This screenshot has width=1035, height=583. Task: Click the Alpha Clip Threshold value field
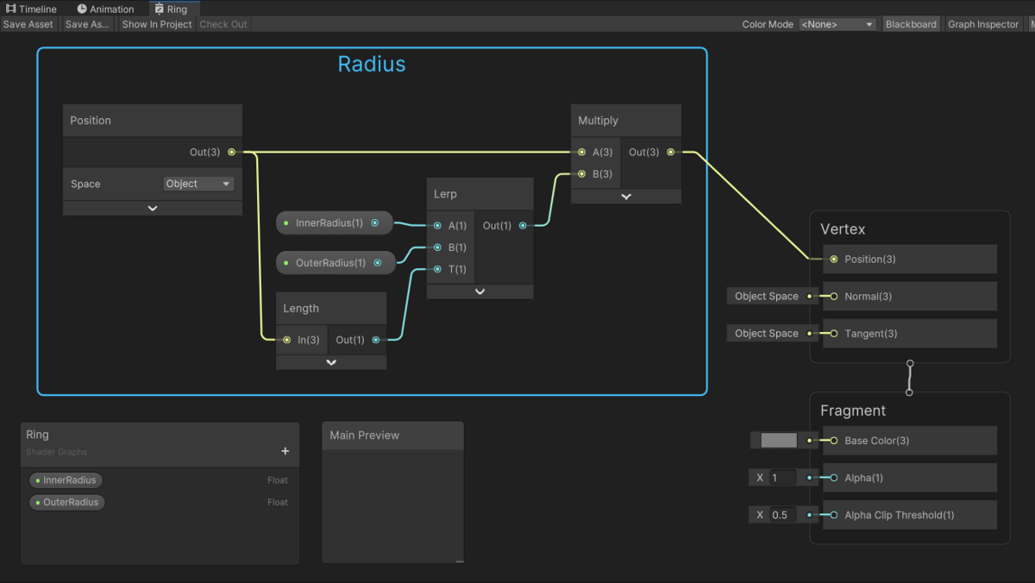pos(783,515)
